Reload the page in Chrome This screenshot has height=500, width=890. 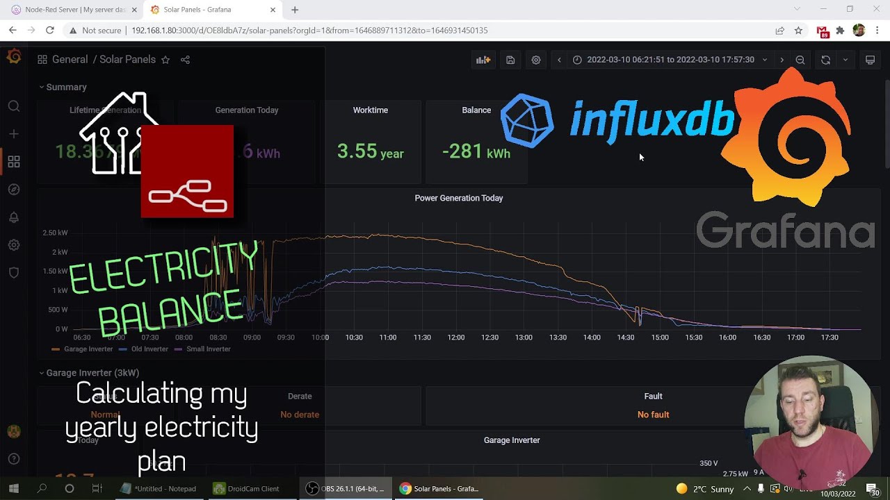[50, 31]
